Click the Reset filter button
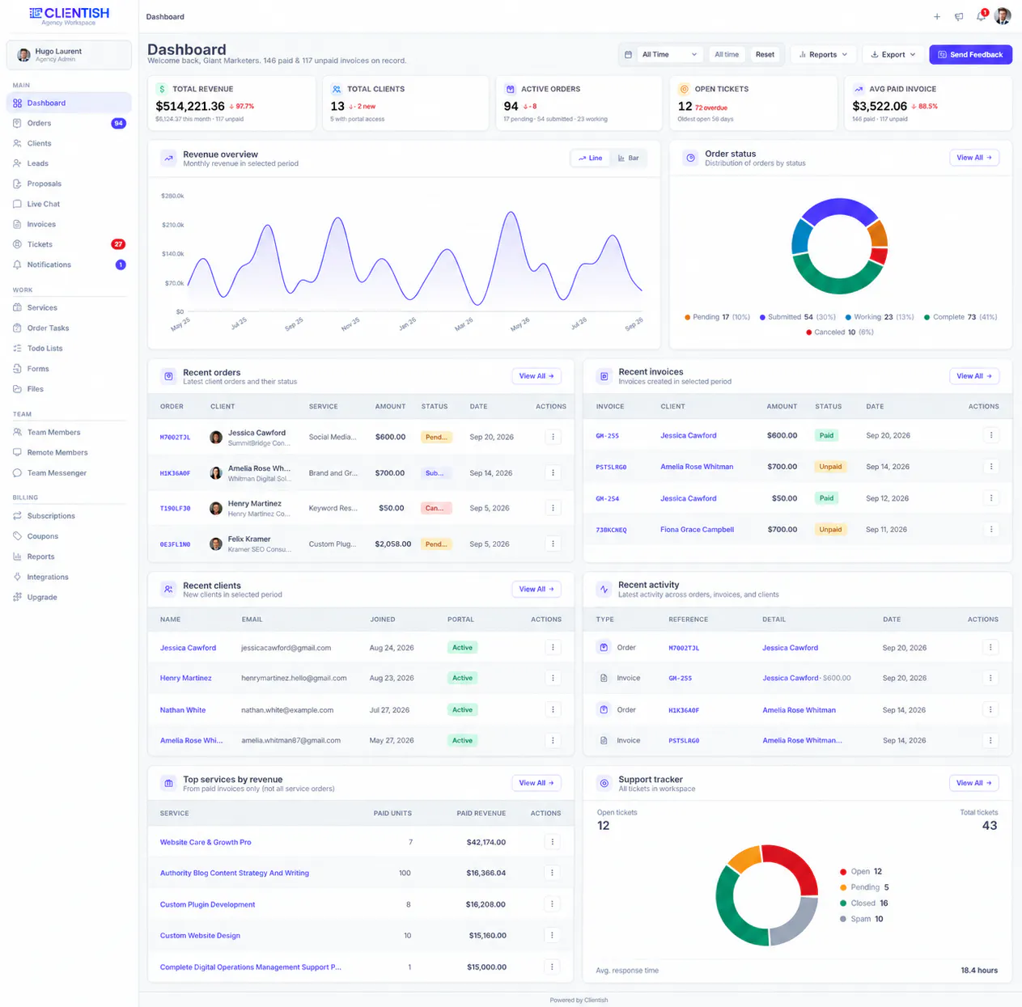Screen dimensions: 1022x1007 pyautogui.click(x=765, y=54)
